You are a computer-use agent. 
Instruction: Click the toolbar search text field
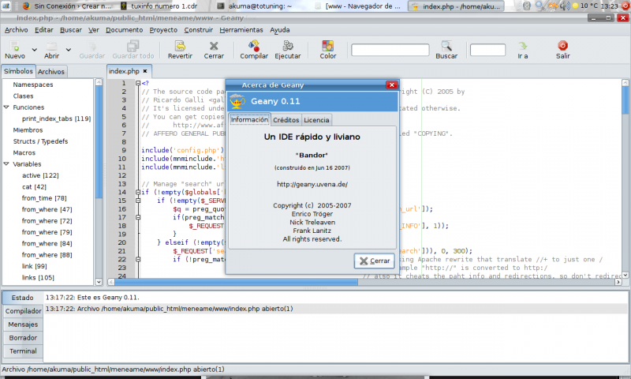click(390, 50)
